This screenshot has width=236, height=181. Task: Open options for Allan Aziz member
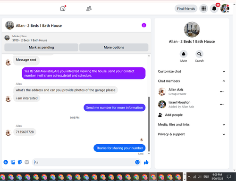point(221,91)
